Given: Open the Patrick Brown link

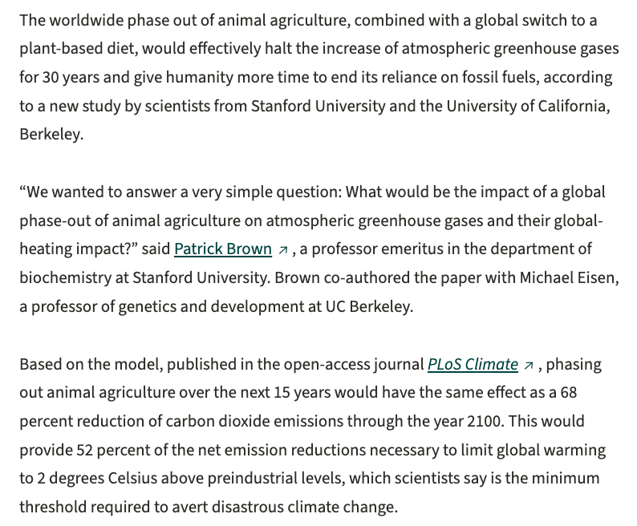Looking at the screenshot, I should (223, 249).
